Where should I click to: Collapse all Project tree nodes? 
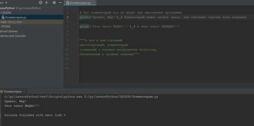click(47, 3)
